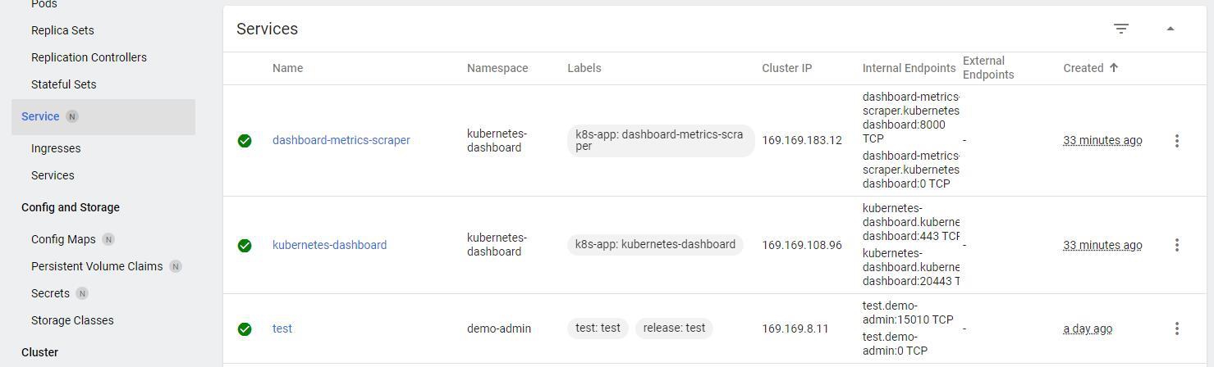Select Ingresses in the sidebar
Screen dimensions: 1214x367
pos(56,148)
